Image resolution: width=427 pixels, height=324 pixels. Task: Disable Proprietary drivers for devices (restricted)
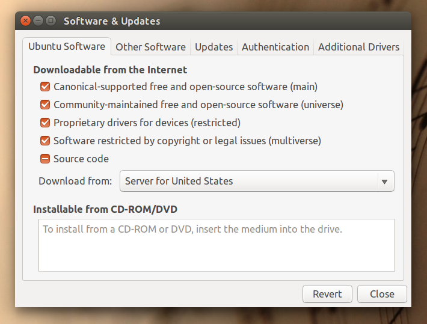point(45,123)
